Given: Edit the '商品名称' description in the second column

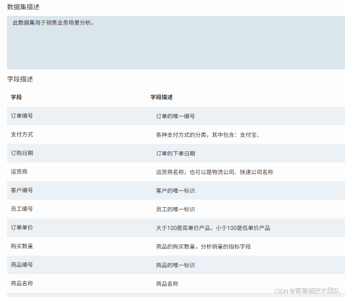Looking at the screenshot, I should [167, 283].
